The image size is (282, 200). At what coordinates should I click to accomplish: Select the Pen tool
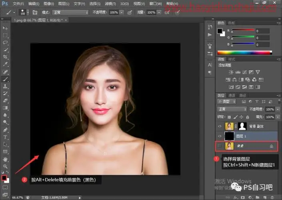[x=5, y=130]
